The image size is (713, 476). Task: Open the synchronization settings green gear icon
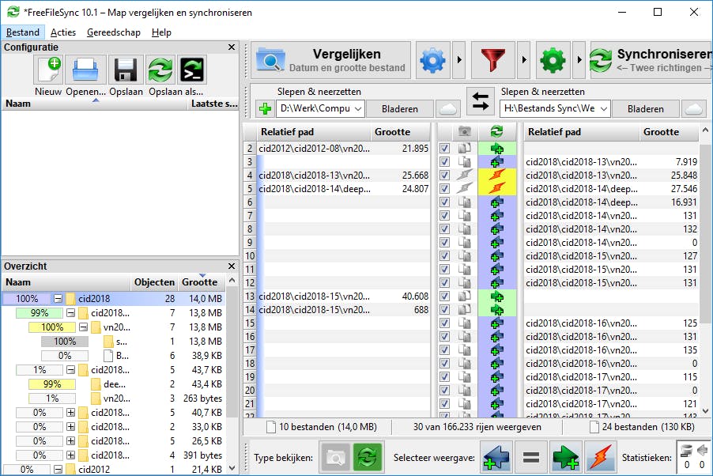[552, 59]
